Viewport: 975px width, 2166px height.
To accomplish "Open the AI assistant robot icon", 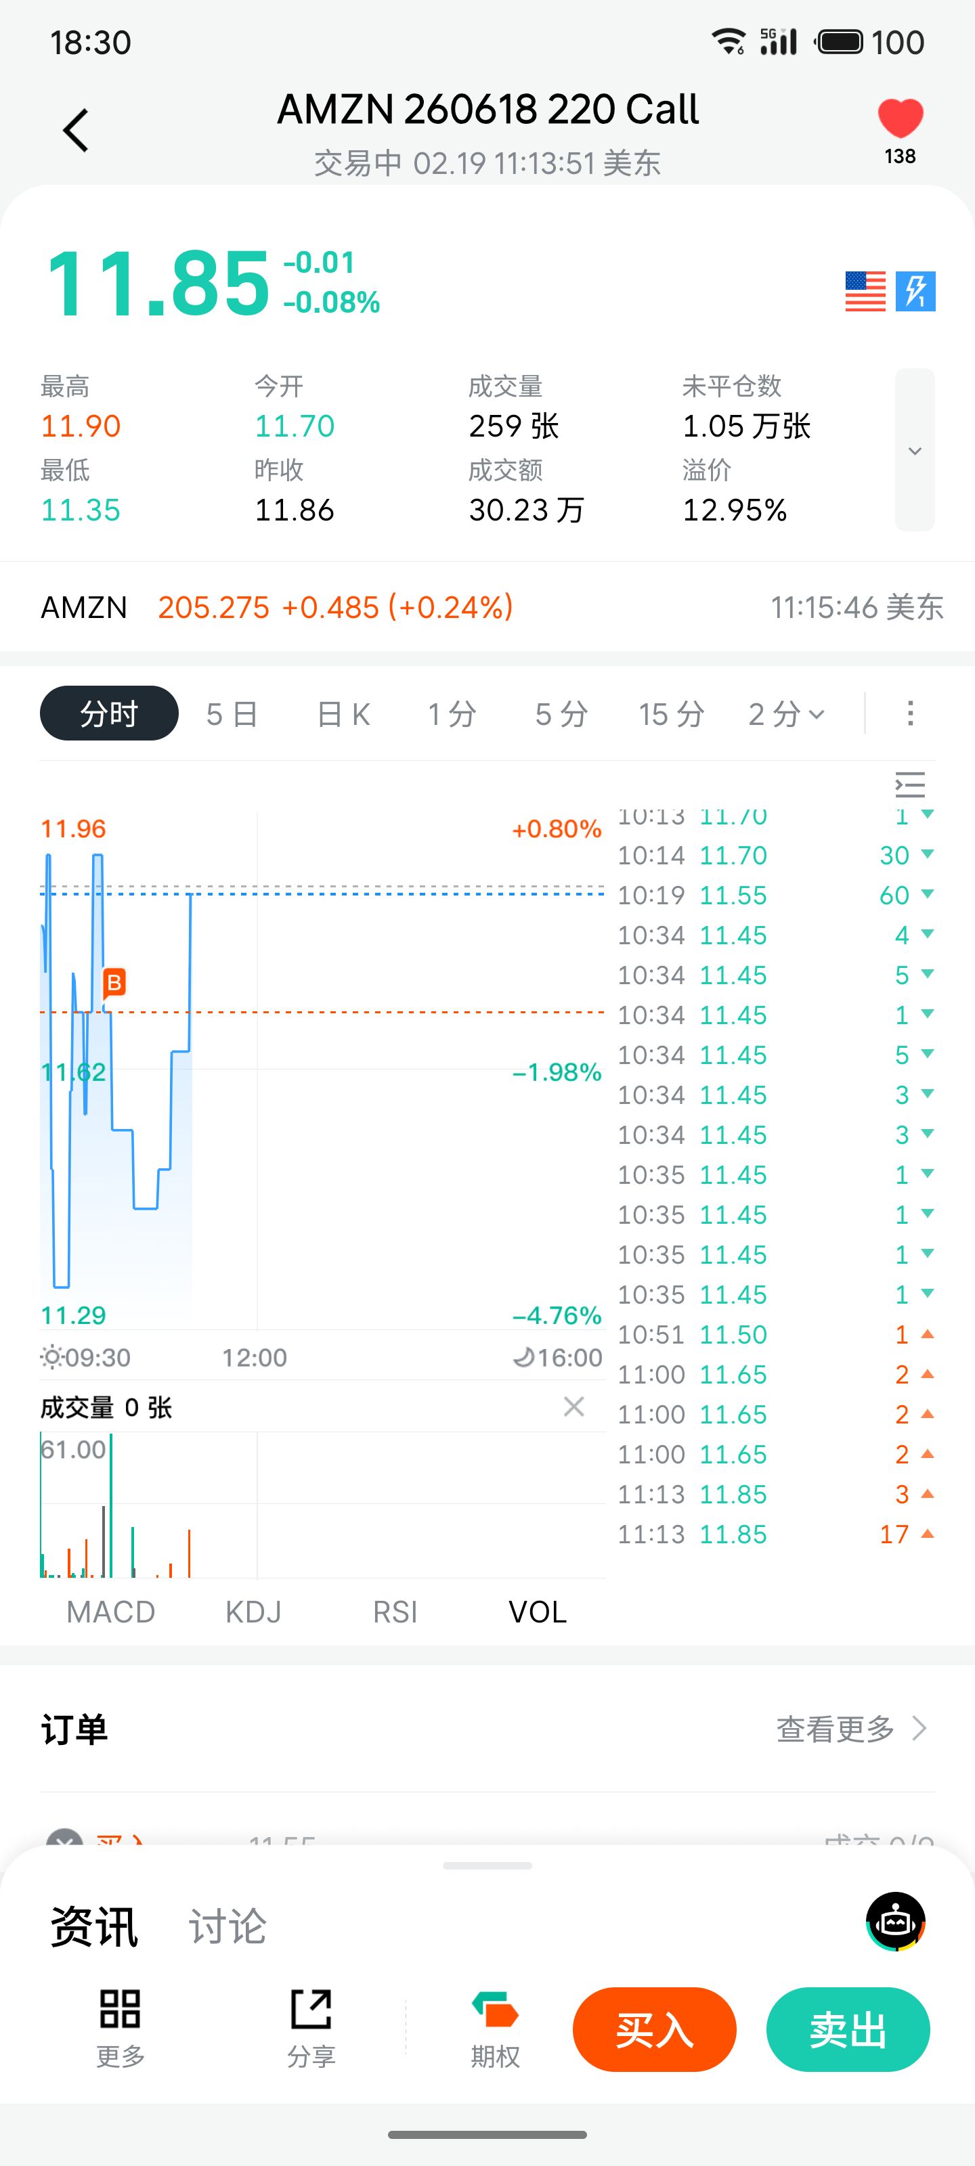I will click(x=895, y=1922).
